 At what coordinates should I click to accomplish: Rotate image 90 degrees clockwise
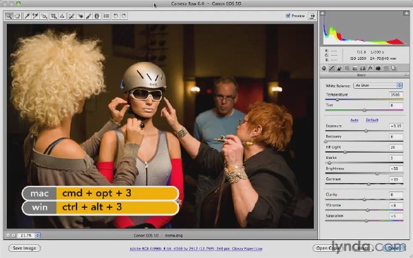tap(124, 16)
